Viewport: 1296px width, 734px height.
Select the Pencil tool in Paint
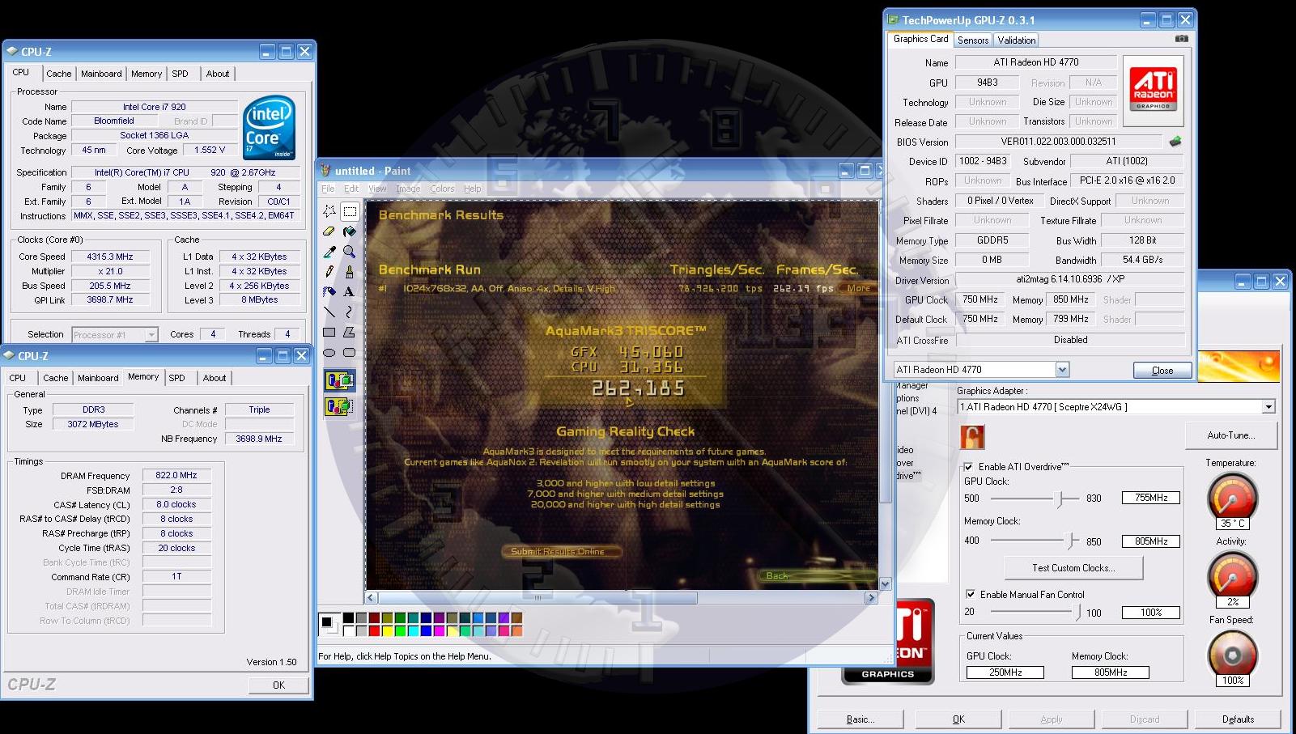329,272
